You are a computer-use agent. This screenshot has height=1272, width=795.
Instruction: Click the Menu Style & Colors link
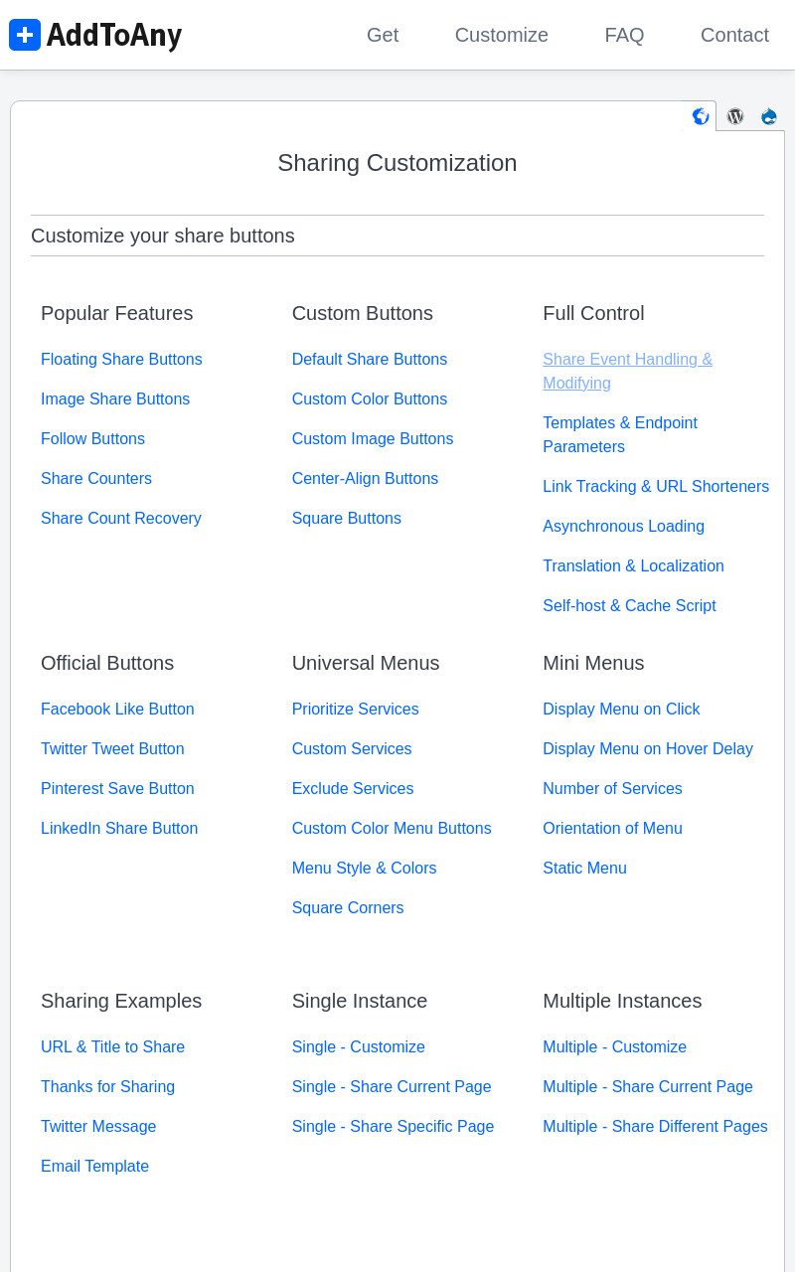tap(365, 868)
